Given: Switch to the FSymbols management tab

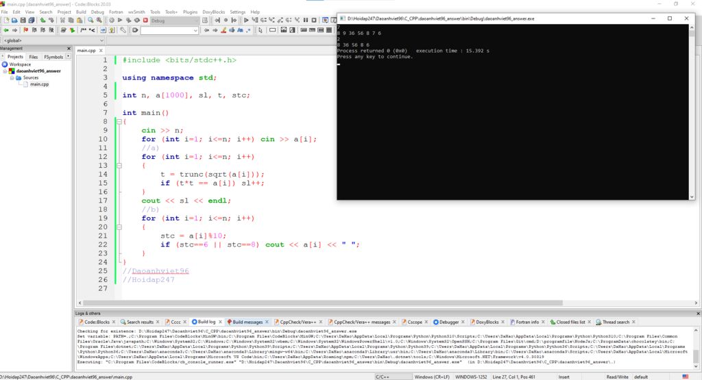Looking at the screenshot, I should click(53, 57).
